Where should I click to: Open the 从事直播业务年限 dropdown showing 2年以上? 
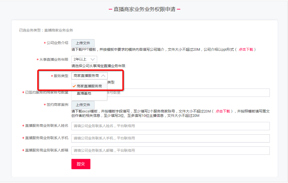tap(84, 59)
